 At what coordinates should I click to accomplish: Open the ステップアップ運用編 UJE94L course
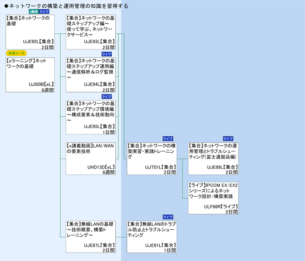(x=91, y=74)
